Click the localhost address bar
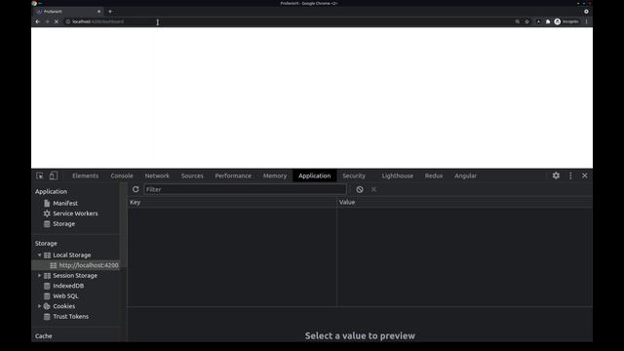 coord(287,21)
